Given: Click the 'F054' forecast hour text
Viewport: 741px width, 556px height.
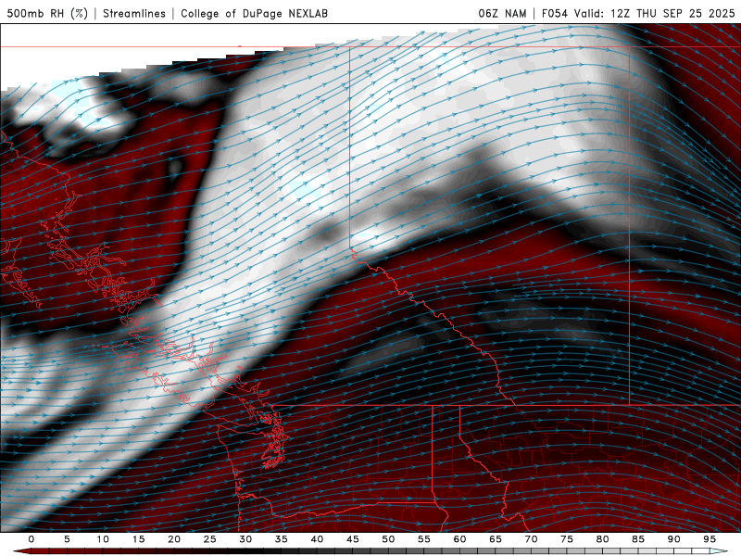Looking at the screenshot, I should coord(554,13).
